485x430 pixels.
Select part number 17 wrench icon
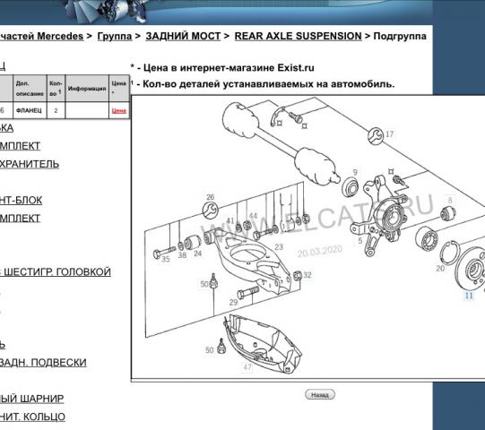tap(376, 135)
